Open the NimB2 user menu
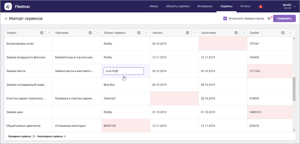Image resolution: width=300 pixels, height=144 pixels. (x=289, y=7)
